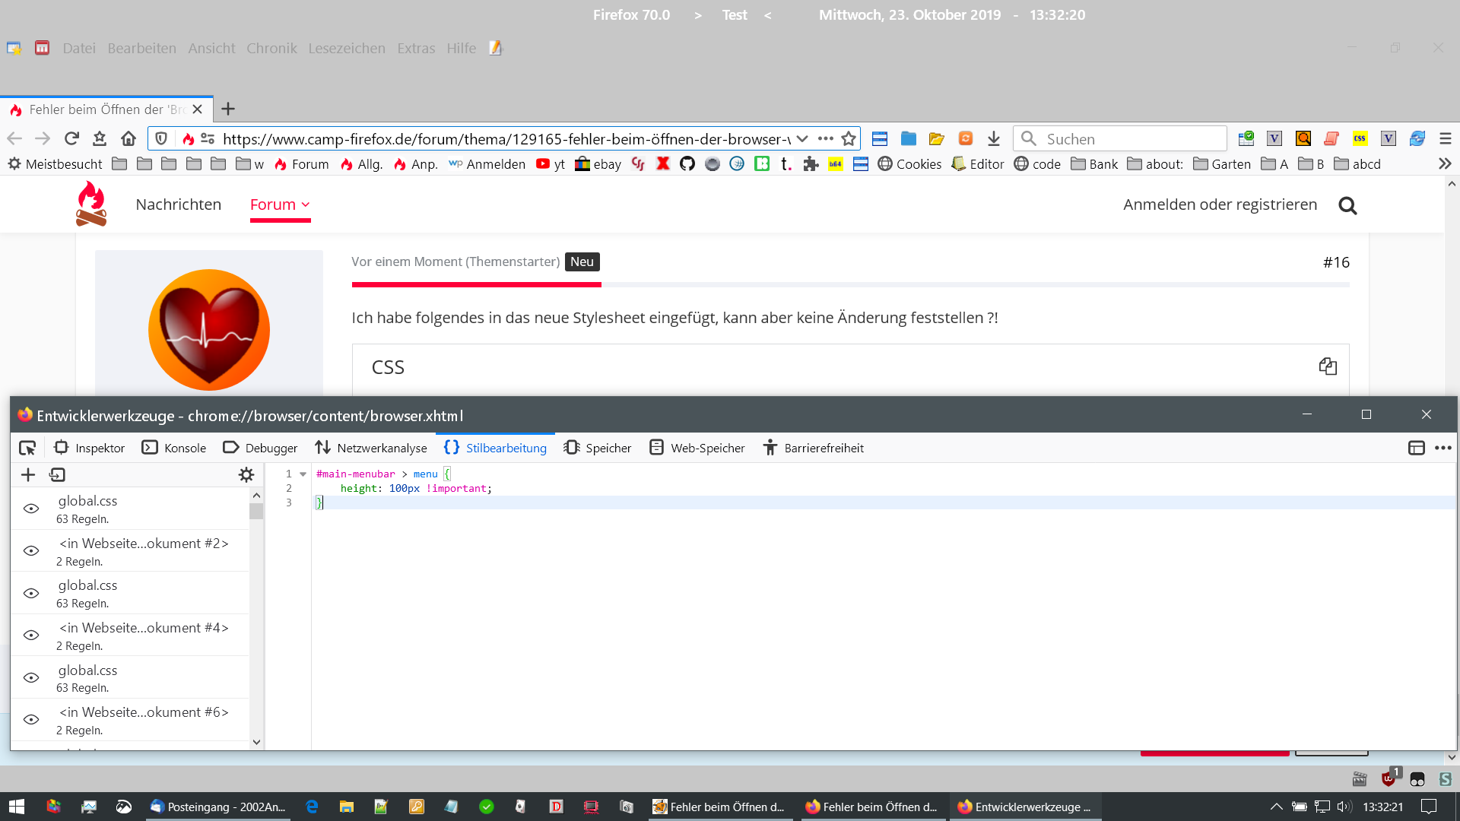Click Anmelden oder registrieren link
Screen dimensions: 1460x821
click(1220, 204)
